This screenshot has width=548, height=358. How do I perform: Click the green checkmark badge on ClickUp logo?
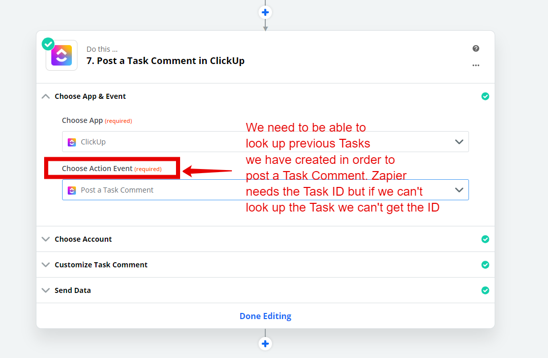click(x=48, y=44)
